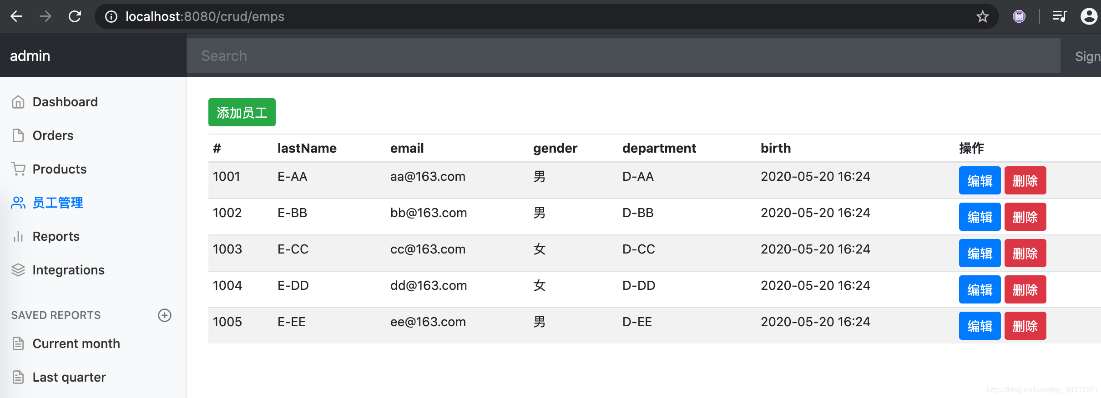Click the SAVED REPORTS heading
The image size is (1101, 398).
pos(56,315)
